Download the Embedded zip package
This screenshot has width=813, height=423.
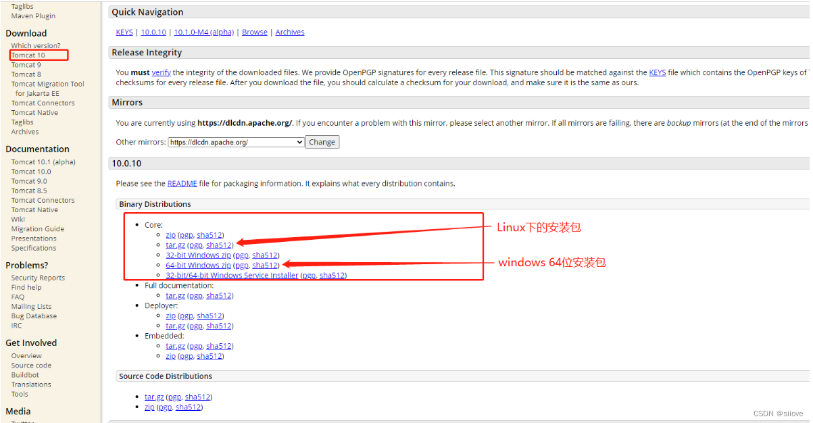click(170, 357)
